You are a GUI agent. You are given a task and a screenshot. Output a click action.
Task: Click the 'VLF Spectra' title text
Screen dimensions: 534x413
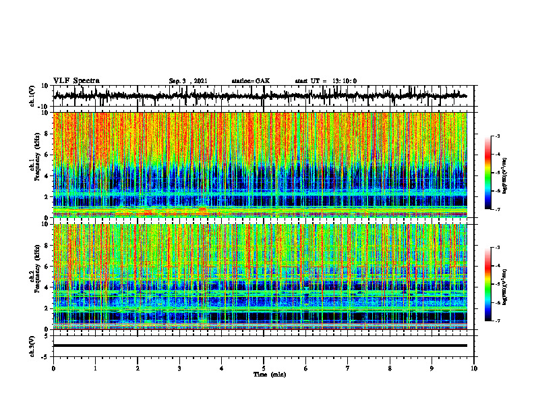pos(77,81)
